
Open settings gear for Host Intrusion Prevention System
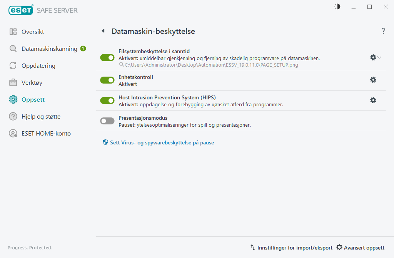coord(373,100)
